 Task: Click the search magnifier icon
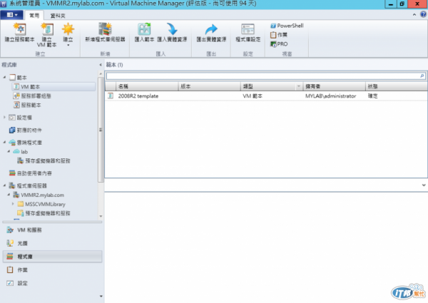pyautogui.click(x=422, y=76)
